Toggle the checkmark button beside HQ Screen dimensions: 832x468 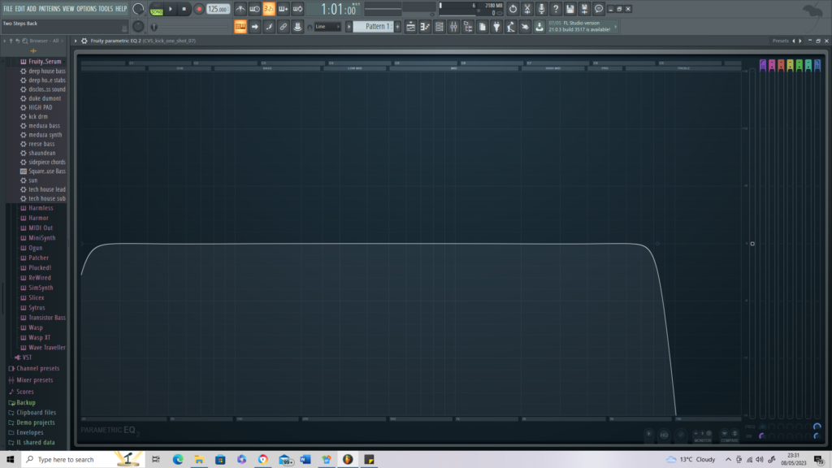coord(681,435)
